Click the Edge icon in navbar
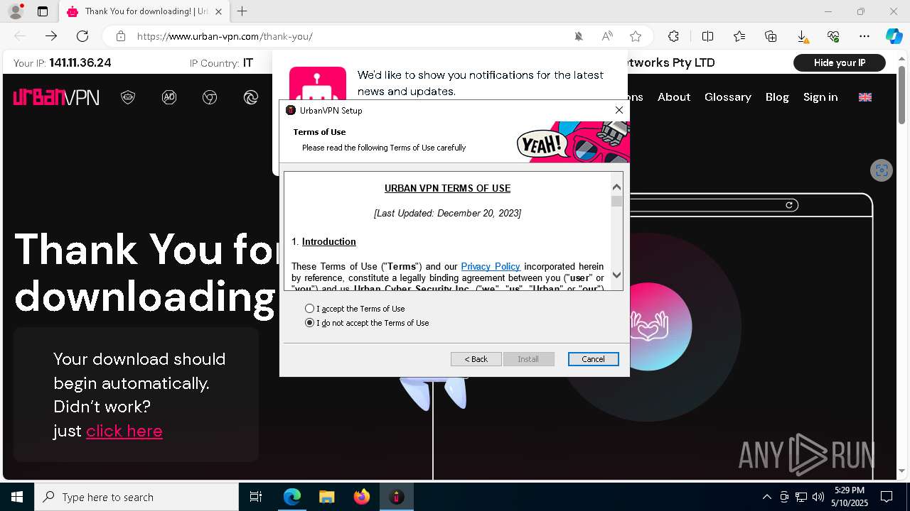This screenshot has width=910, height=511. pyautogui.click(x=250, y=97)
